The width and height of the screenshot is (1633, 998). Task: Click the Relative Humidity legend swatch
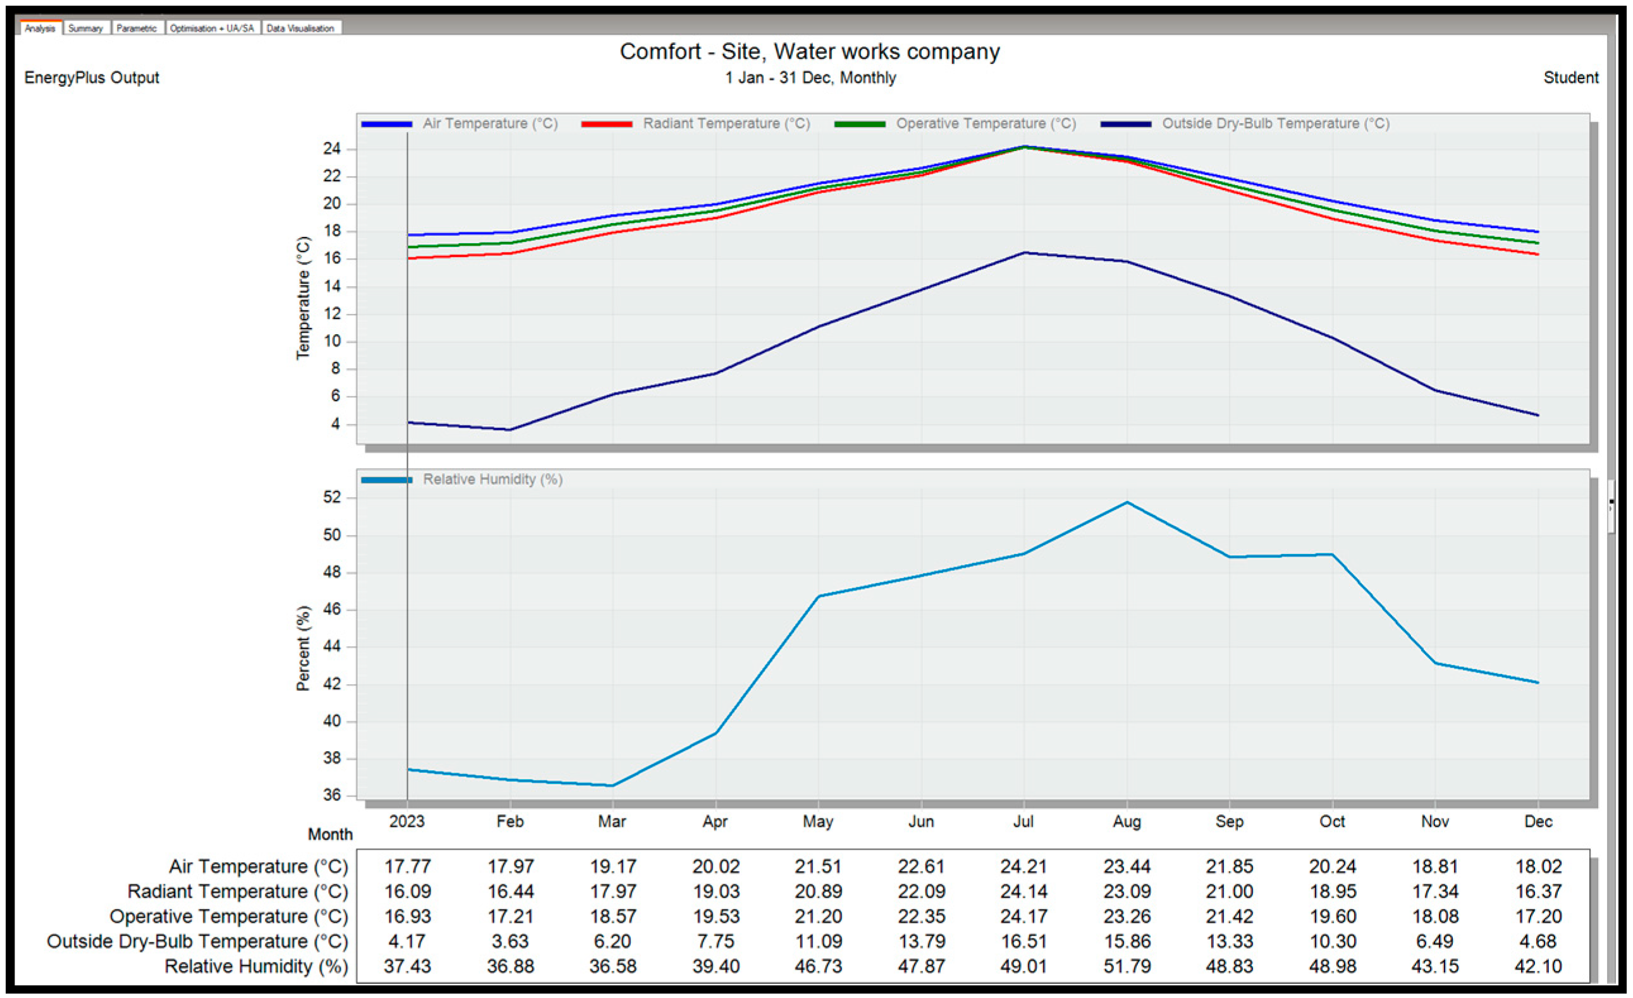386,479
